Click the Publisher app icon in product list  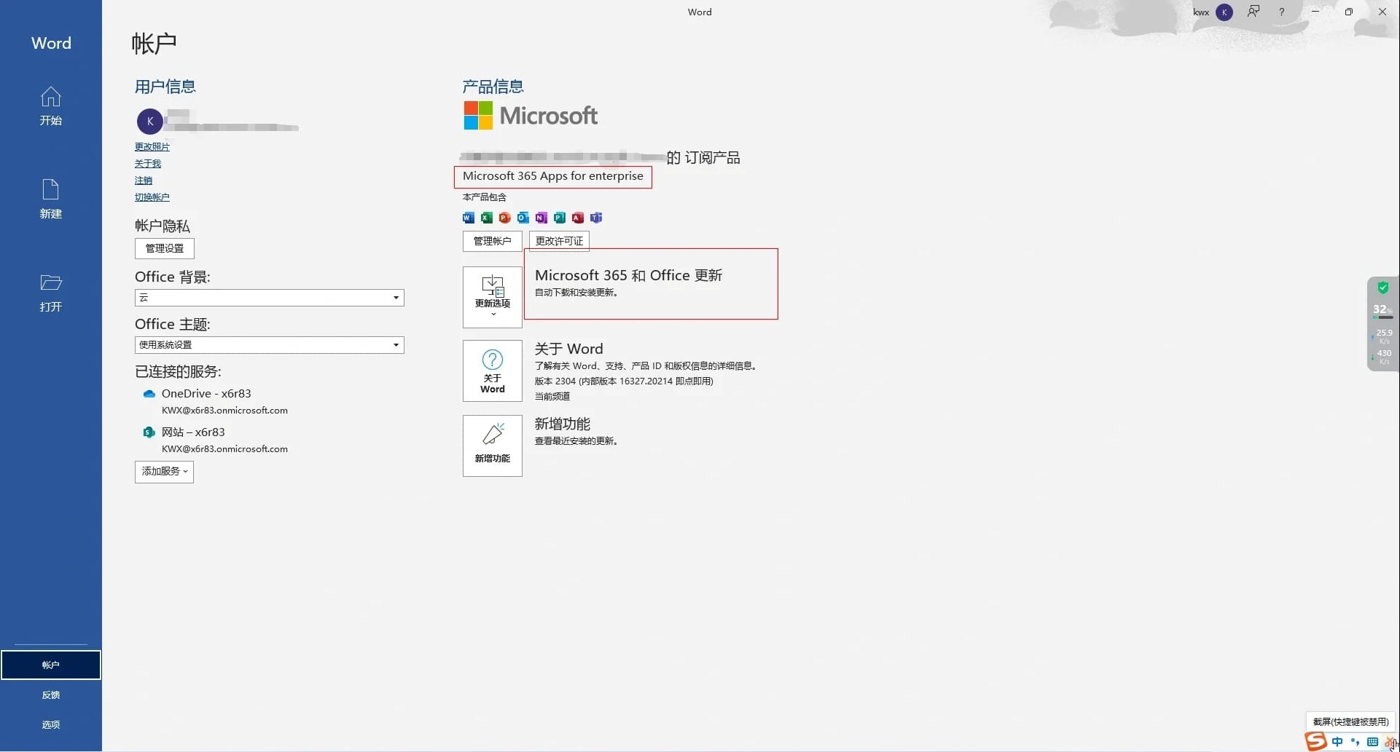[560, 218]
